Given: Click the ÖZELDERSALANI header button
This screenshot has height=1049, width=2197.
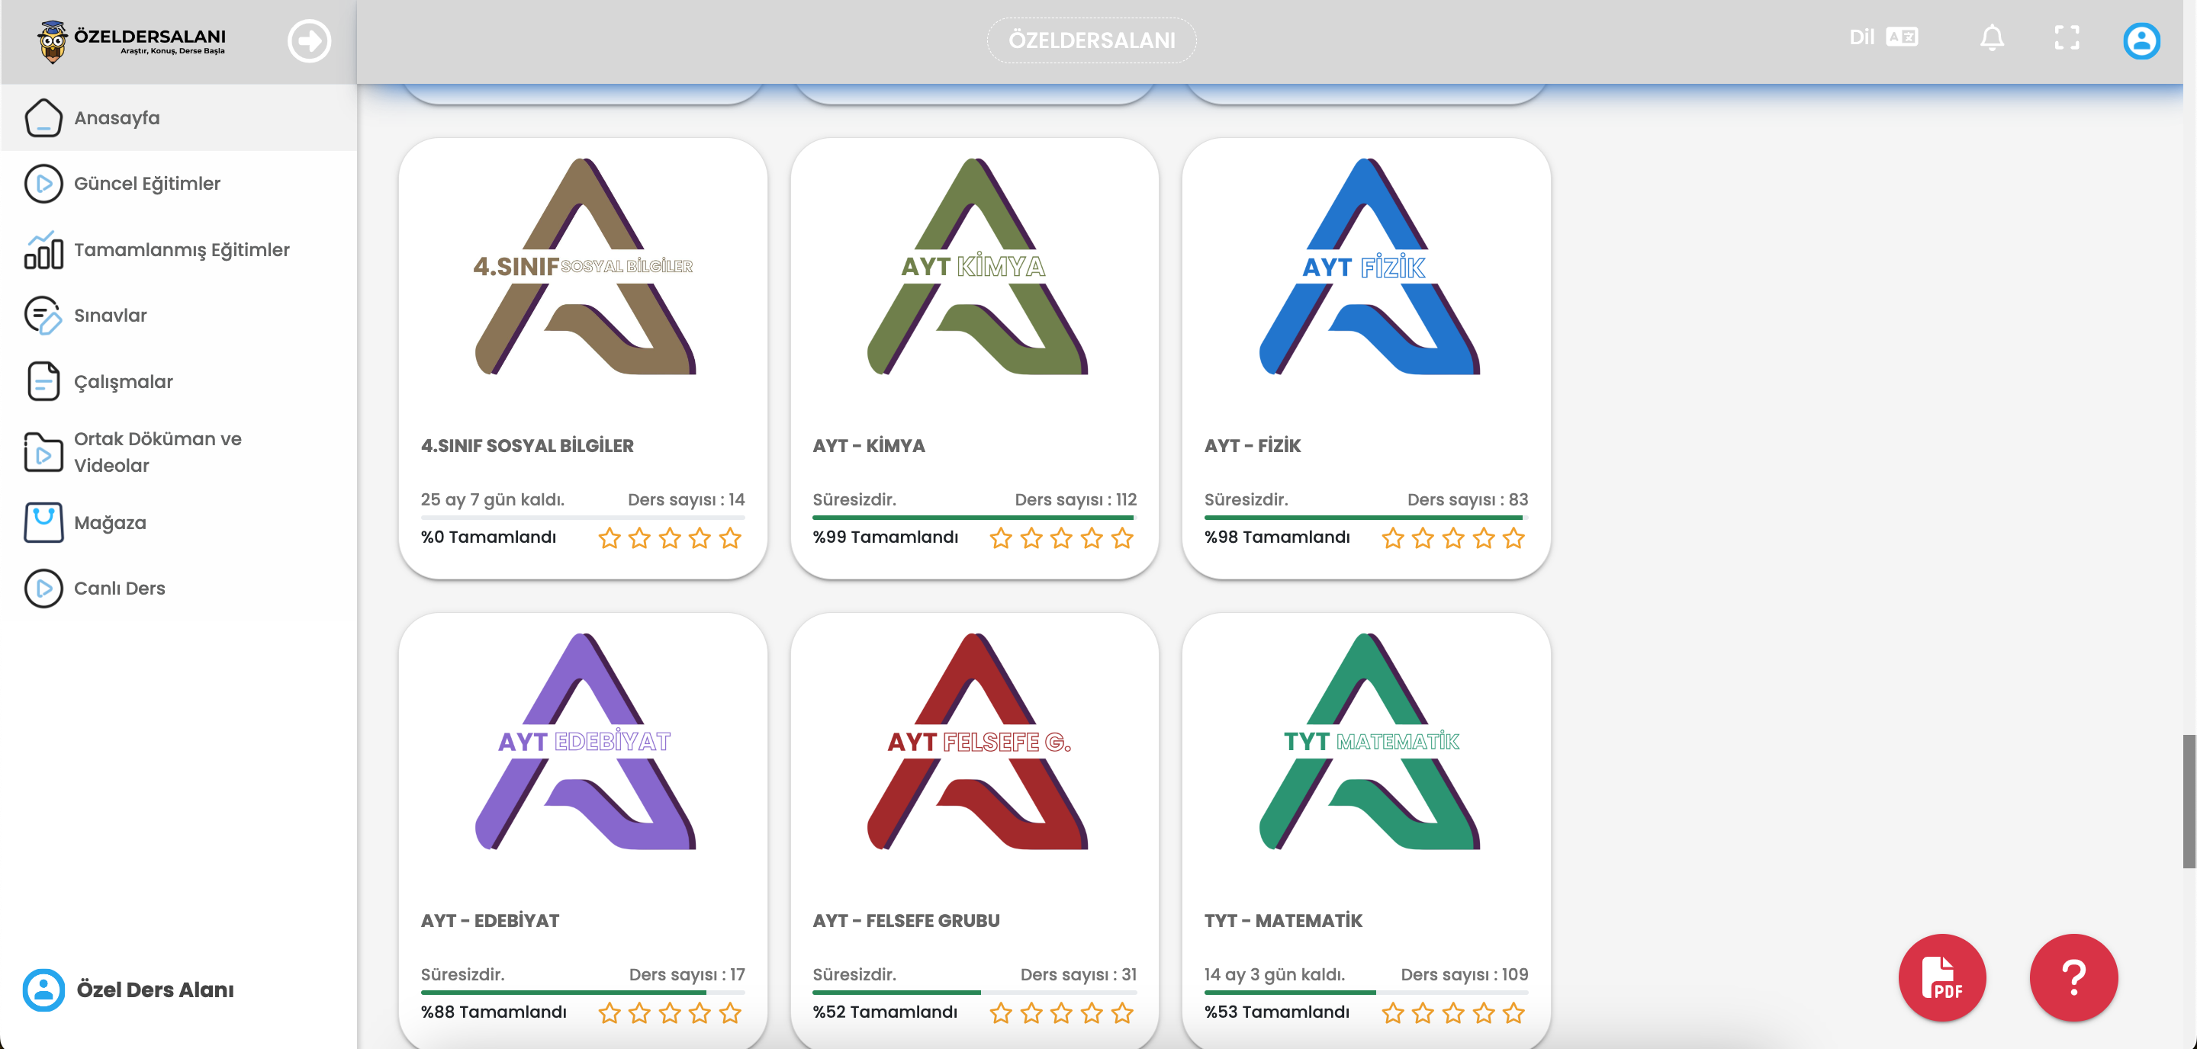Looking at the screenshot, I should tap(1091, 40).
